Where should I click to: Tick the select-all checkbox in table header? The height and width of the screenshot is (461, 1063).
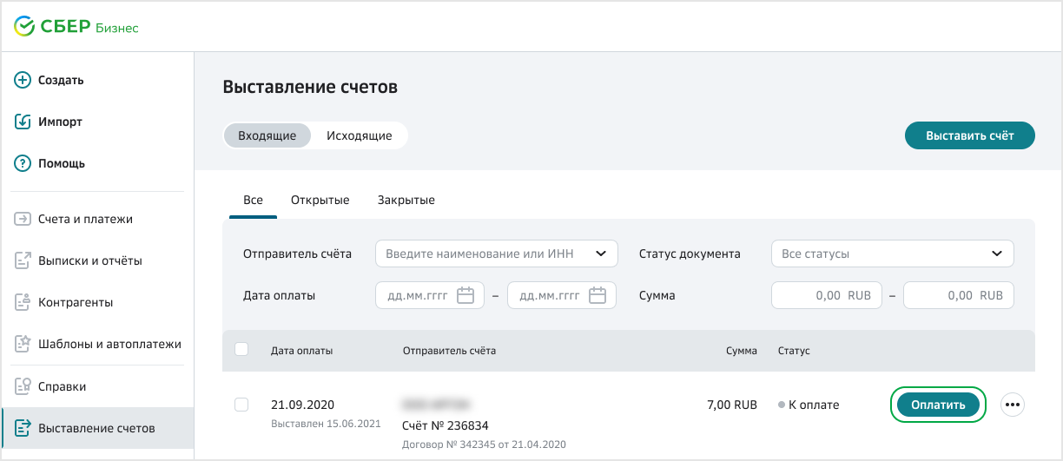pos(241,349)
